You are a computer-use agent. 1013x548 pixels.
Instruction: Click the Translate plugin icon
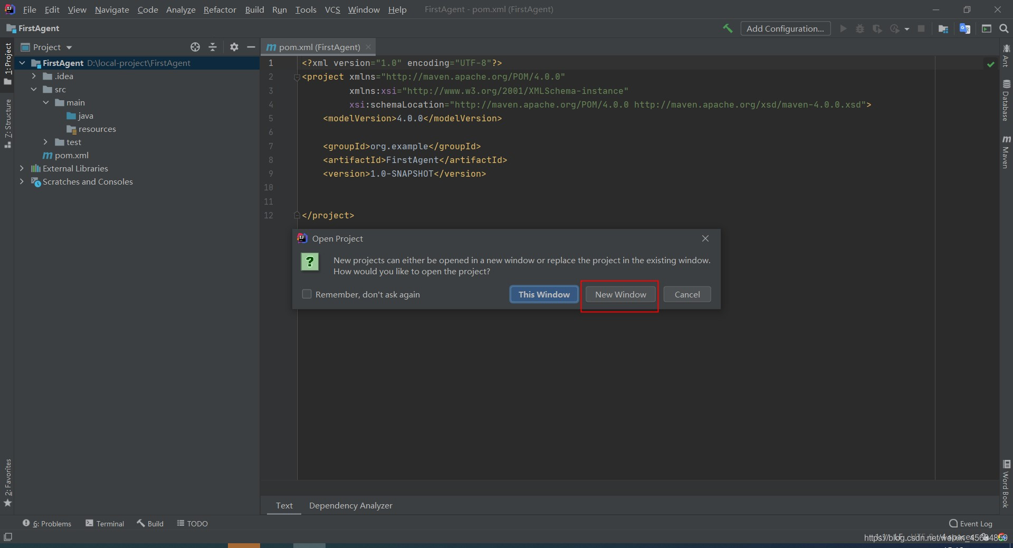[965, 28]
